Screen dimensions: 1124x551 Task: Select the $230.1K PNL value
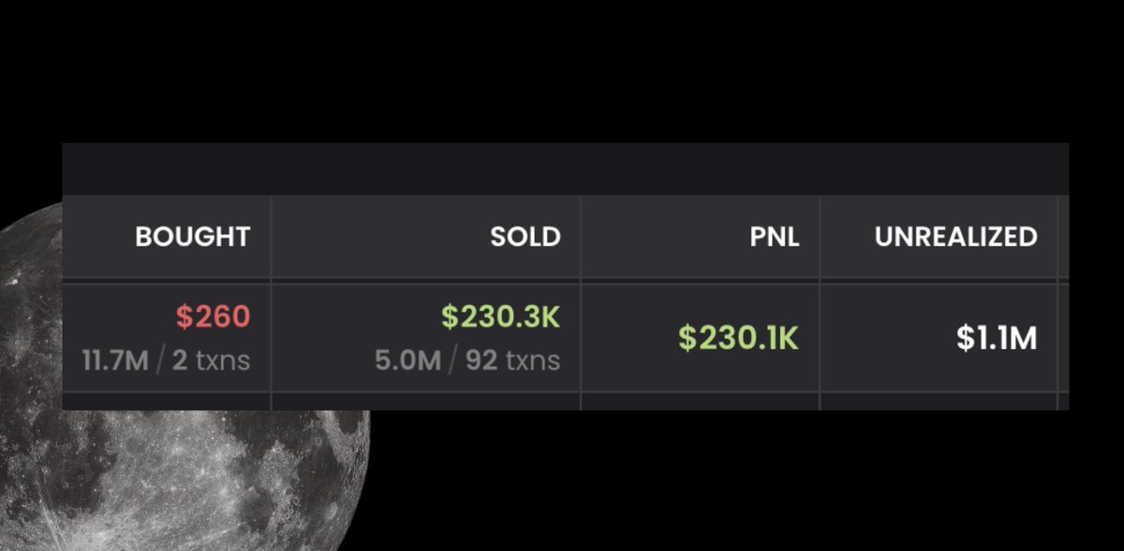pos(739,338)
